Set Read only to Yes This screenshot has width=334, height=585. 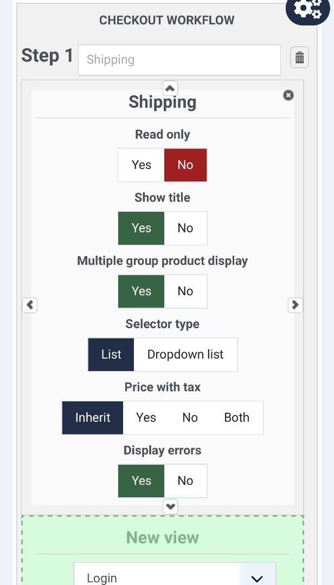(141, 165)
